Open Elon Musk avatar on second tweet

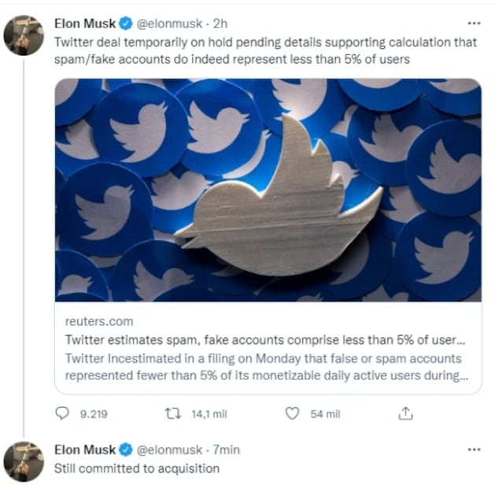click(24, 460)
